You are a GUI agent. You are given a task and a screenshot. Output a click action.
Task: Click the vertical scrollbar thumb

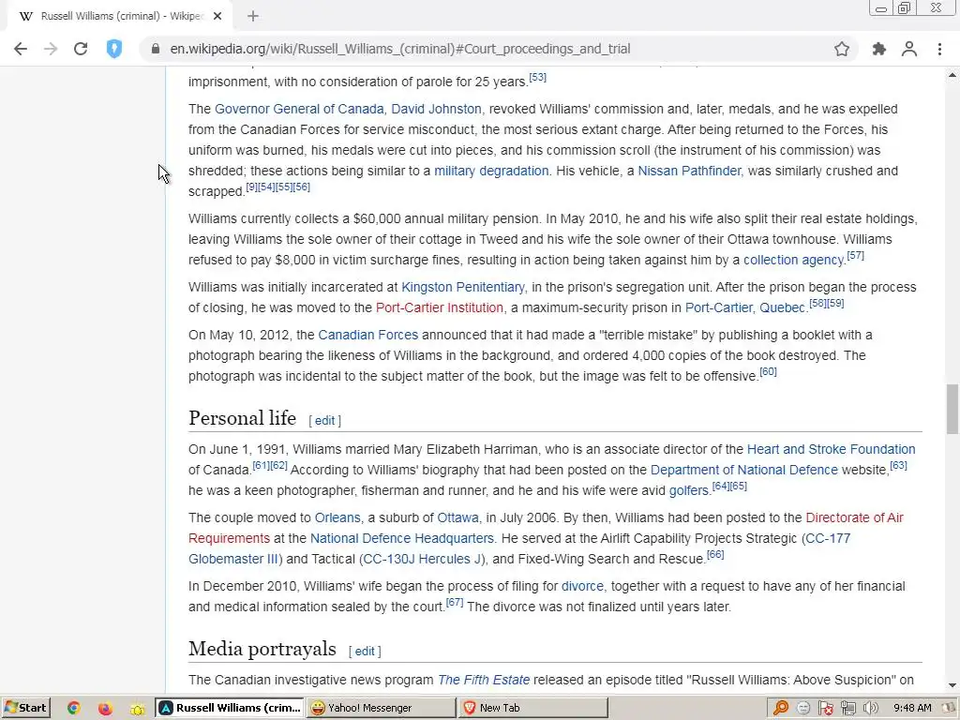tap(952, 409)
